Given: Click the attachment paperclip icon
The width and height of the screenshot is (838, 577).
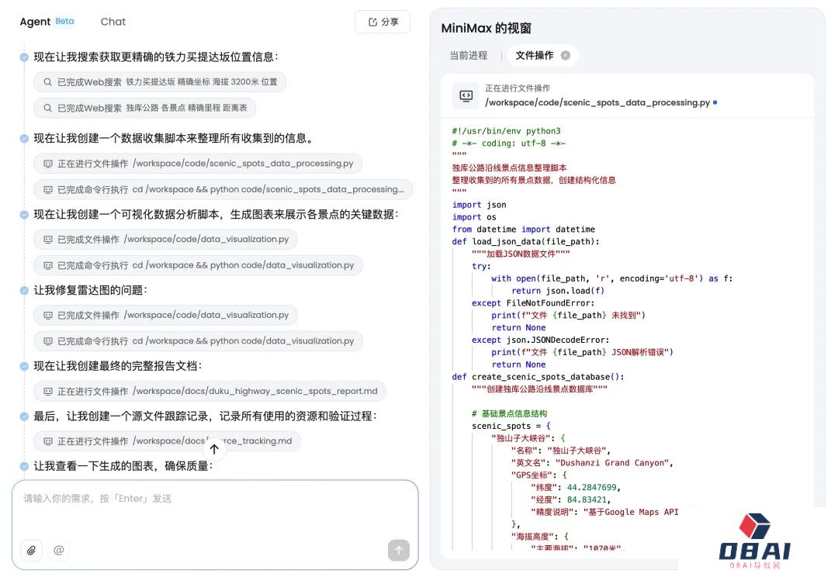Looking at the screenshot, I should pyautogui.click(x=31, y=551).
